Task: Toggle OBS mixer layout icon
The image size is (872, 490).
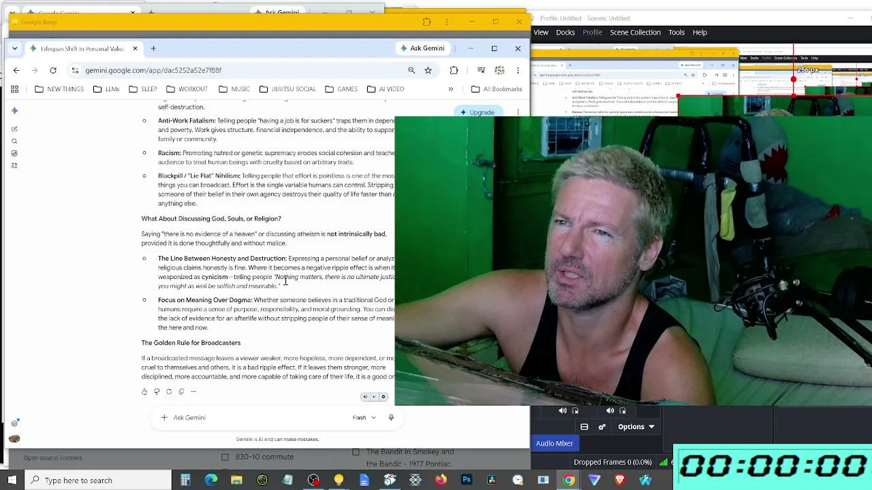Action: (584, 427)
